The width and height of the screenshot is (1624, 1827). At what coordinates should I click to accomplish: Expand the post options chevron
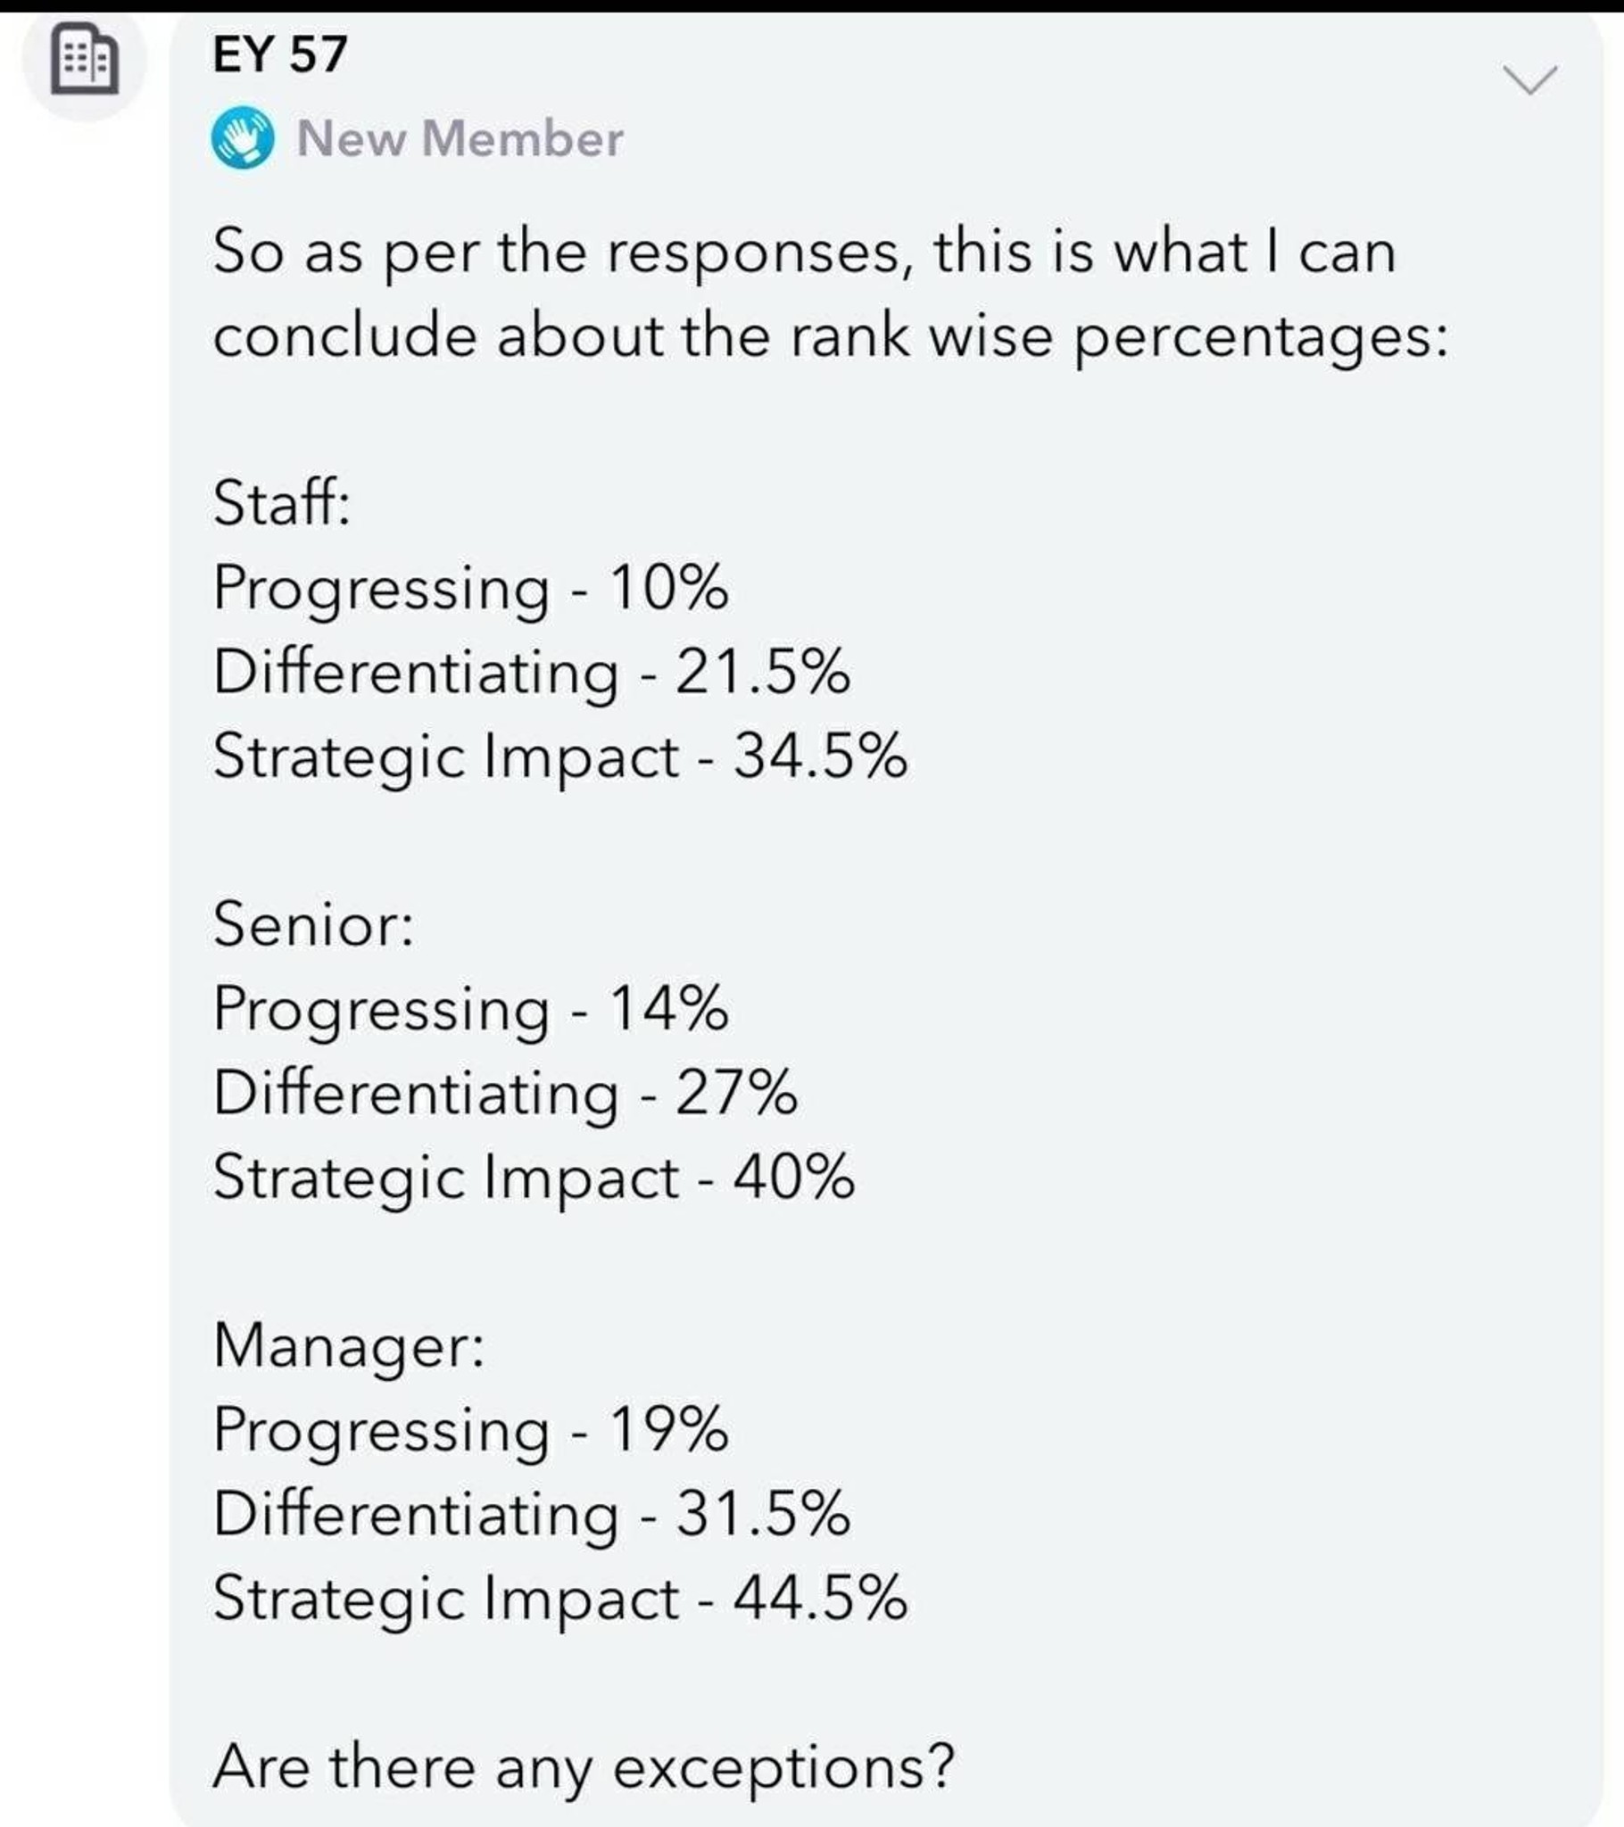pyautogui.click(x=1529, y=79)
